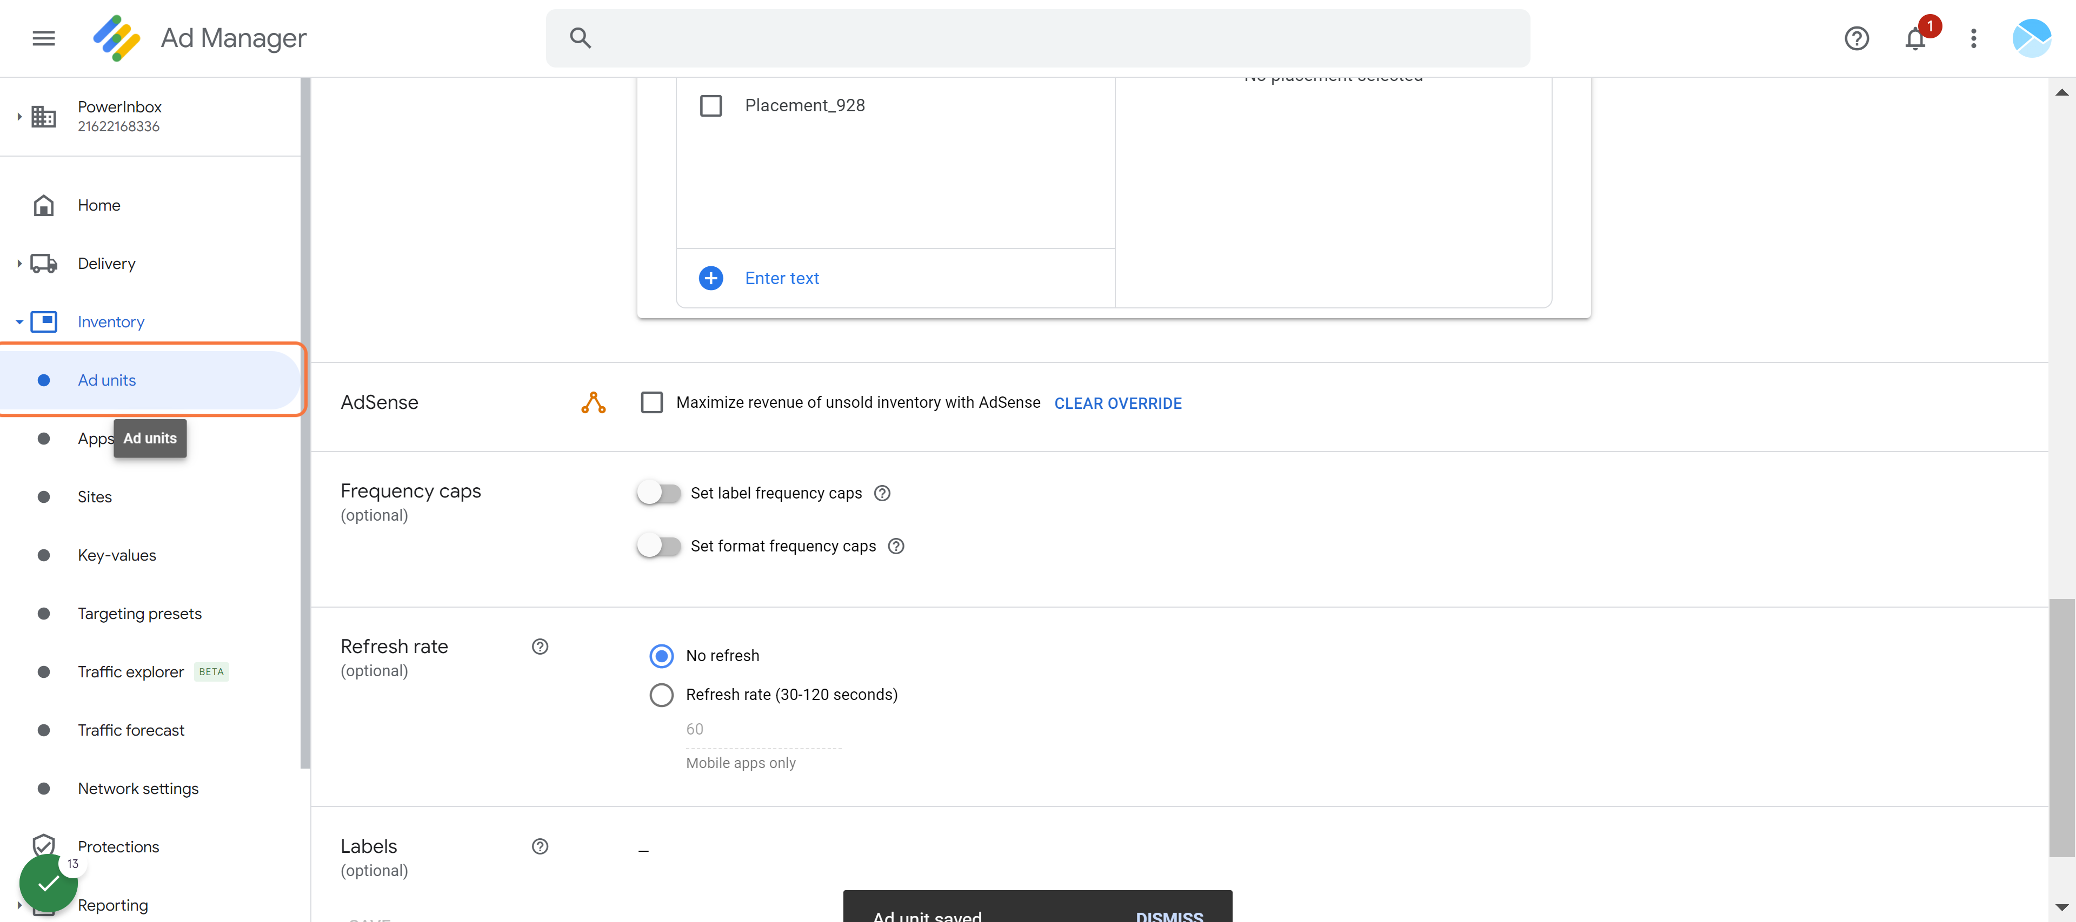Image resolution: width=2076 pixels, height=922 pixels.
Task: Toggle Set format frequency caps switch
Action: (x=658, y=545)
